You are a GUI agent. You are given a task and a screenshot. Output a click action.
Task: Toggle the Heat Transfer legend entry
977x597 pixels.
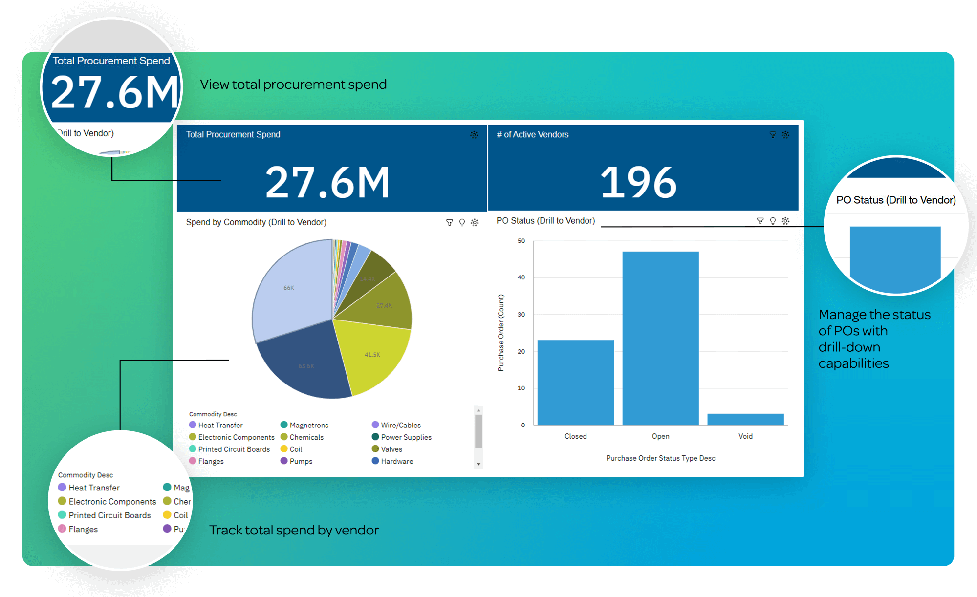coord(219,425)
